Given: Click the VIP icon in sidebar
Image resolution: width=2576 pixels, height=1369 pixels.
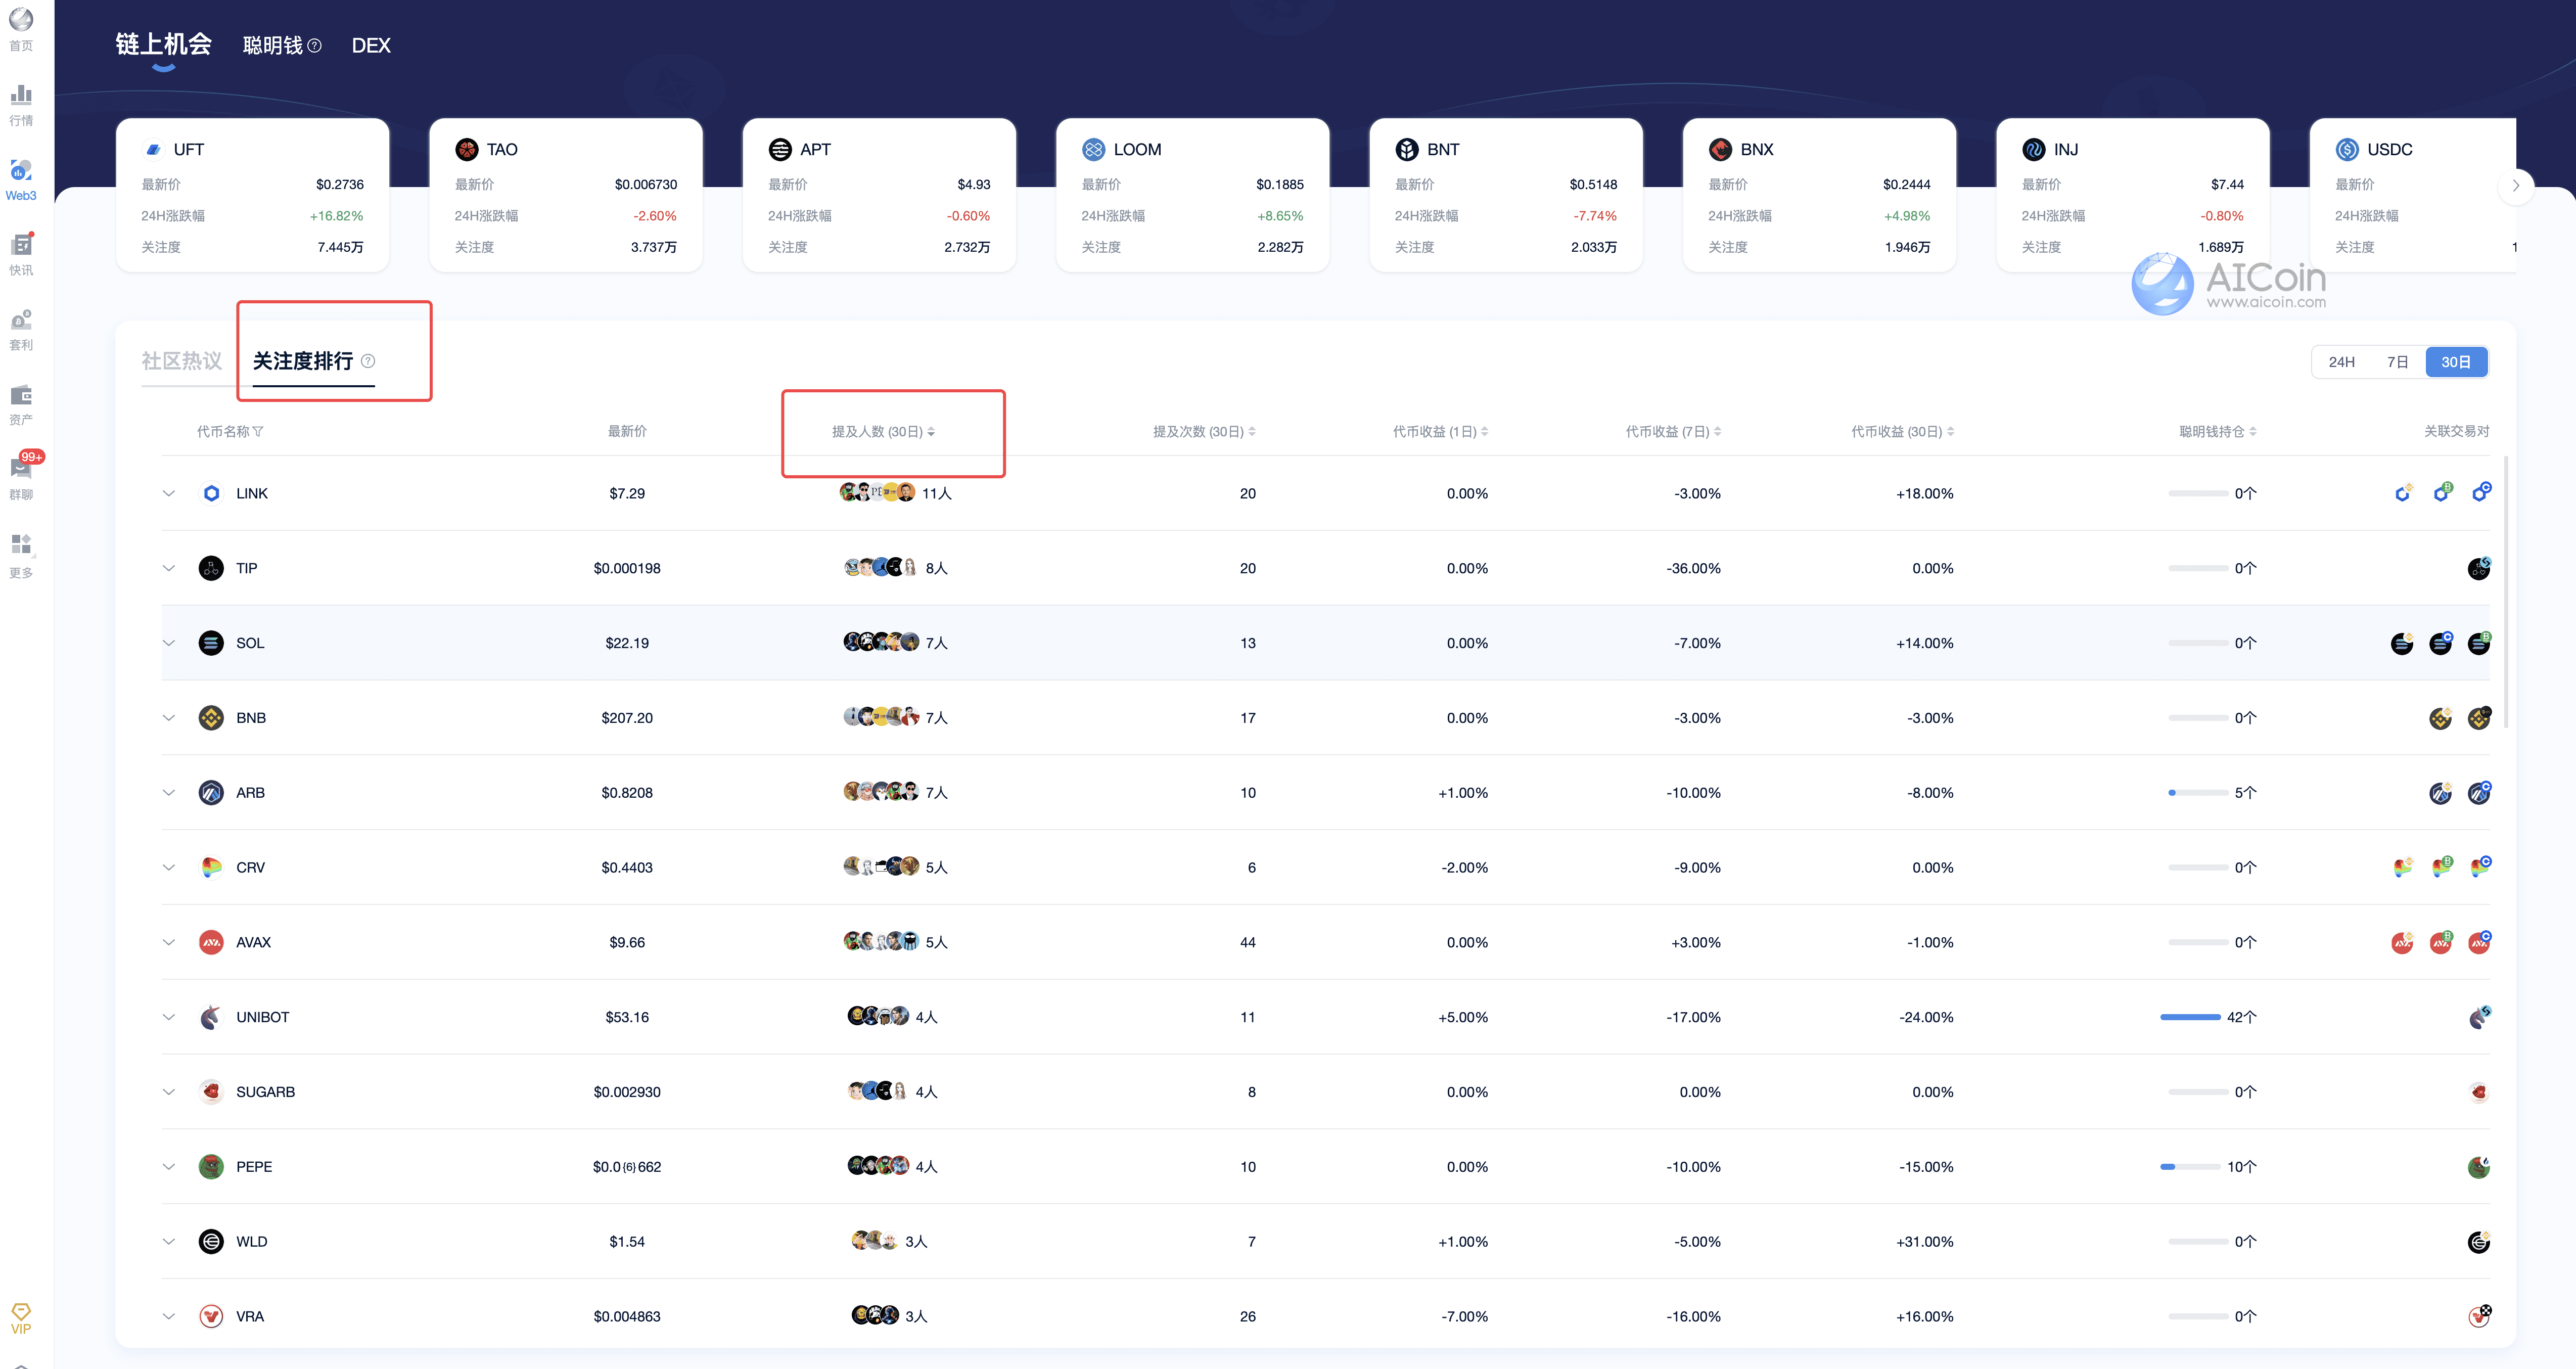Looking at the screenshot, I should coord(21,1318).
